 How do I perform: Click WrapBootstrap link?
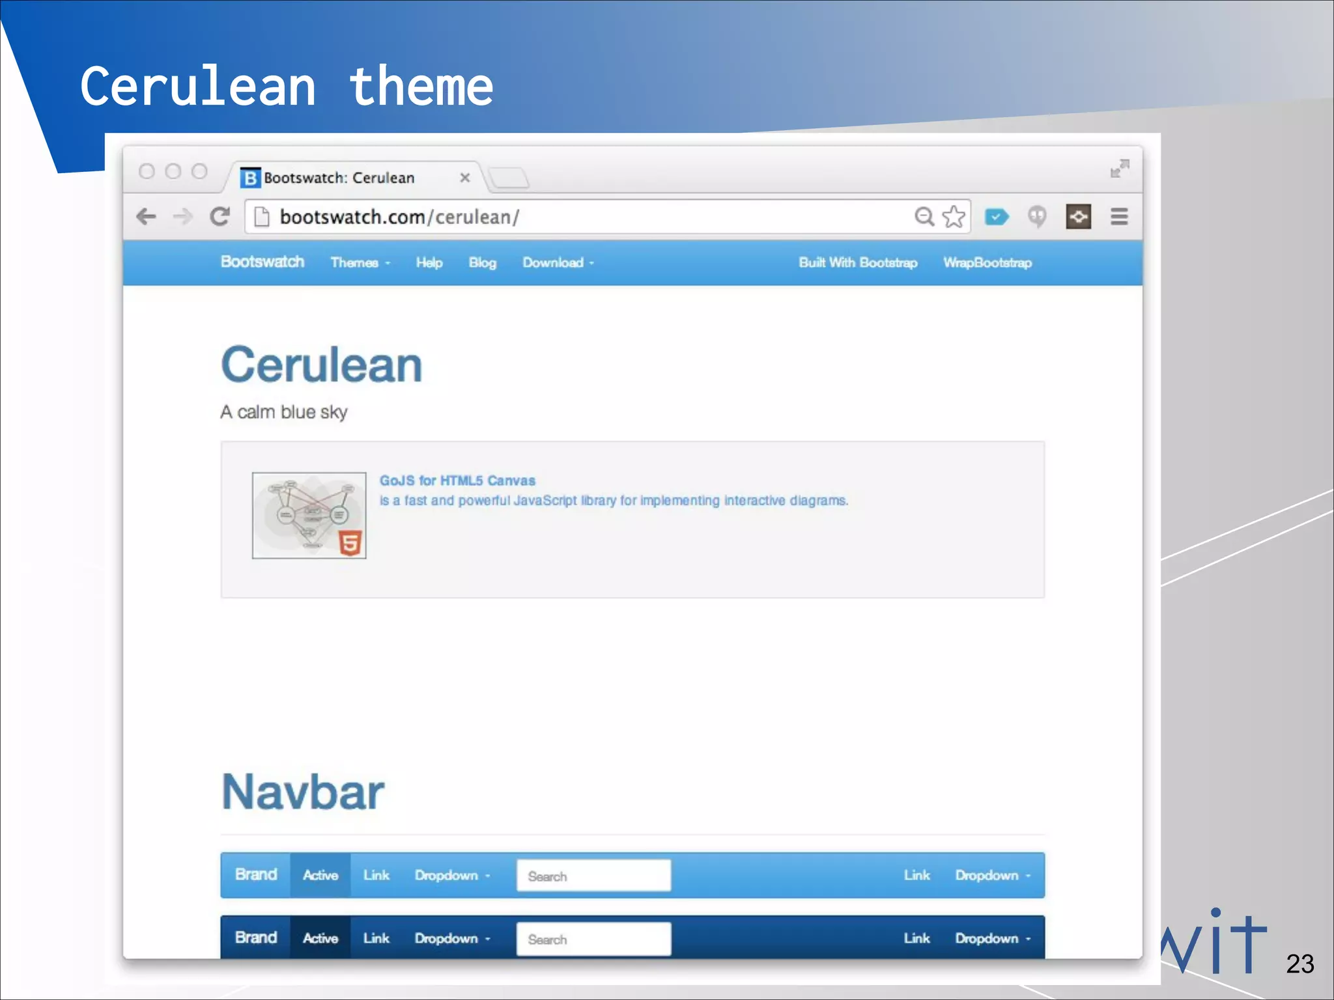tap(987, 262)
